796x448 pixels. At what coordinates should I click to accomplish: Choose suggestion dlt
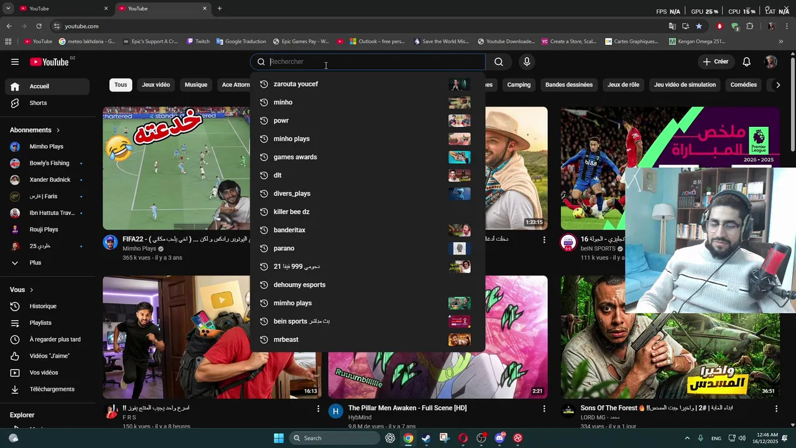click(367, 175)
